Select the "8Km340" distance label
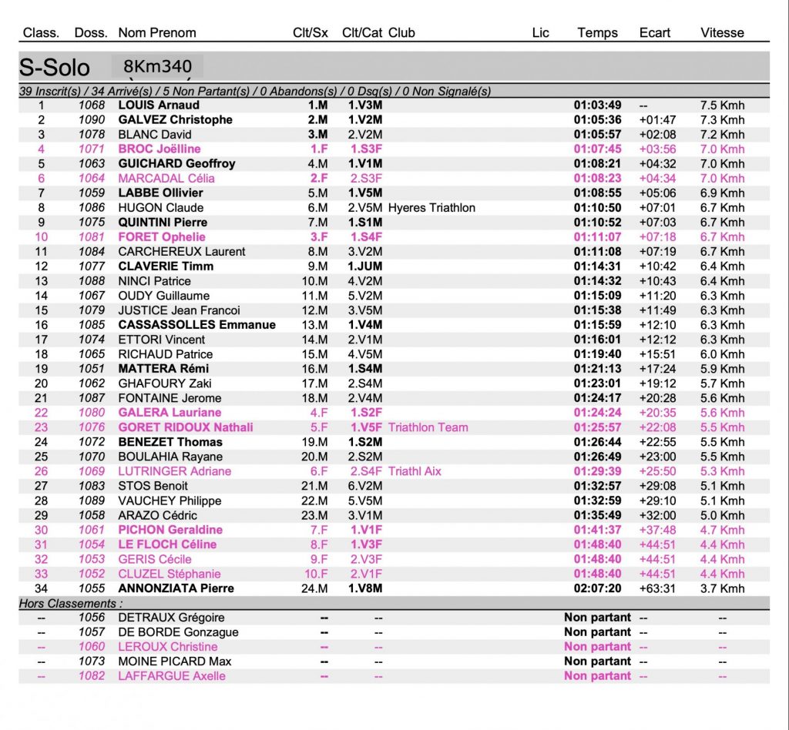This screenshot has width=789, height=730. point(157,66)
